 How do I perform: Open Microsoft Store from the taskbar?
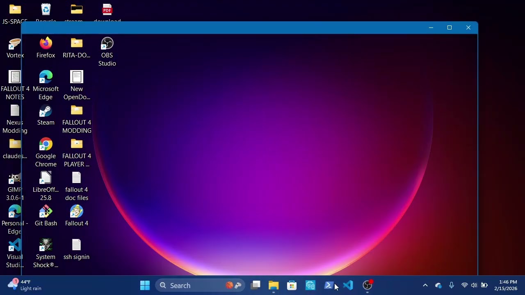tap(292, 286)
